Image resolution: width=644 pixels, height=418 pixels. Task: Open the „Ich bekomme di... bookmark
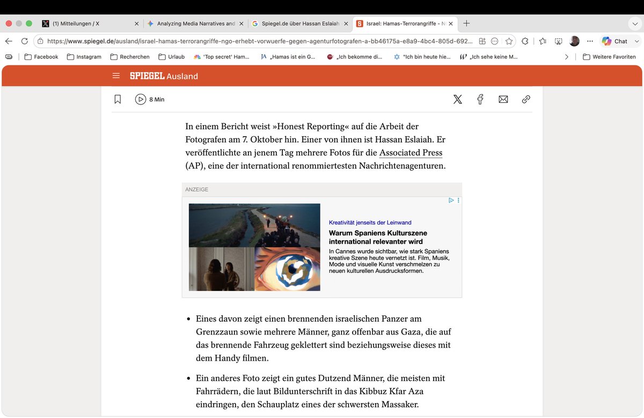coord(354,57)
